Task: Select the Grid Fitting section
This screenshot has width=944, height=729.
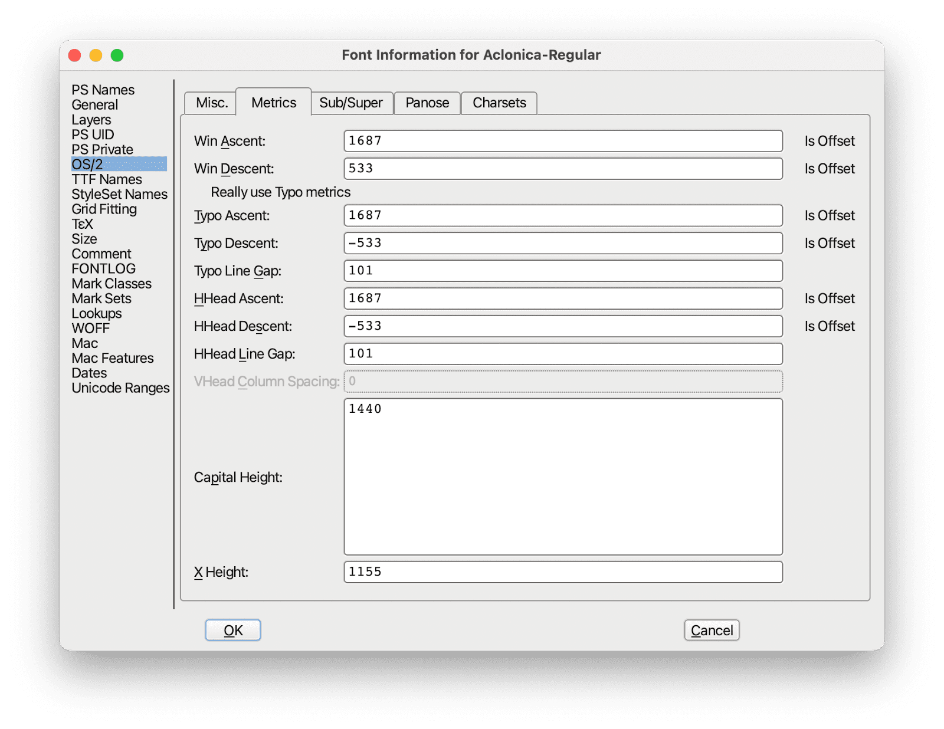Action: [x=104, y=209]
